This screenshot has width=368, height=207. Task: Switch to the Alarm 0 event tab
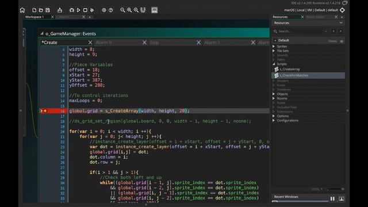(103, 43)
